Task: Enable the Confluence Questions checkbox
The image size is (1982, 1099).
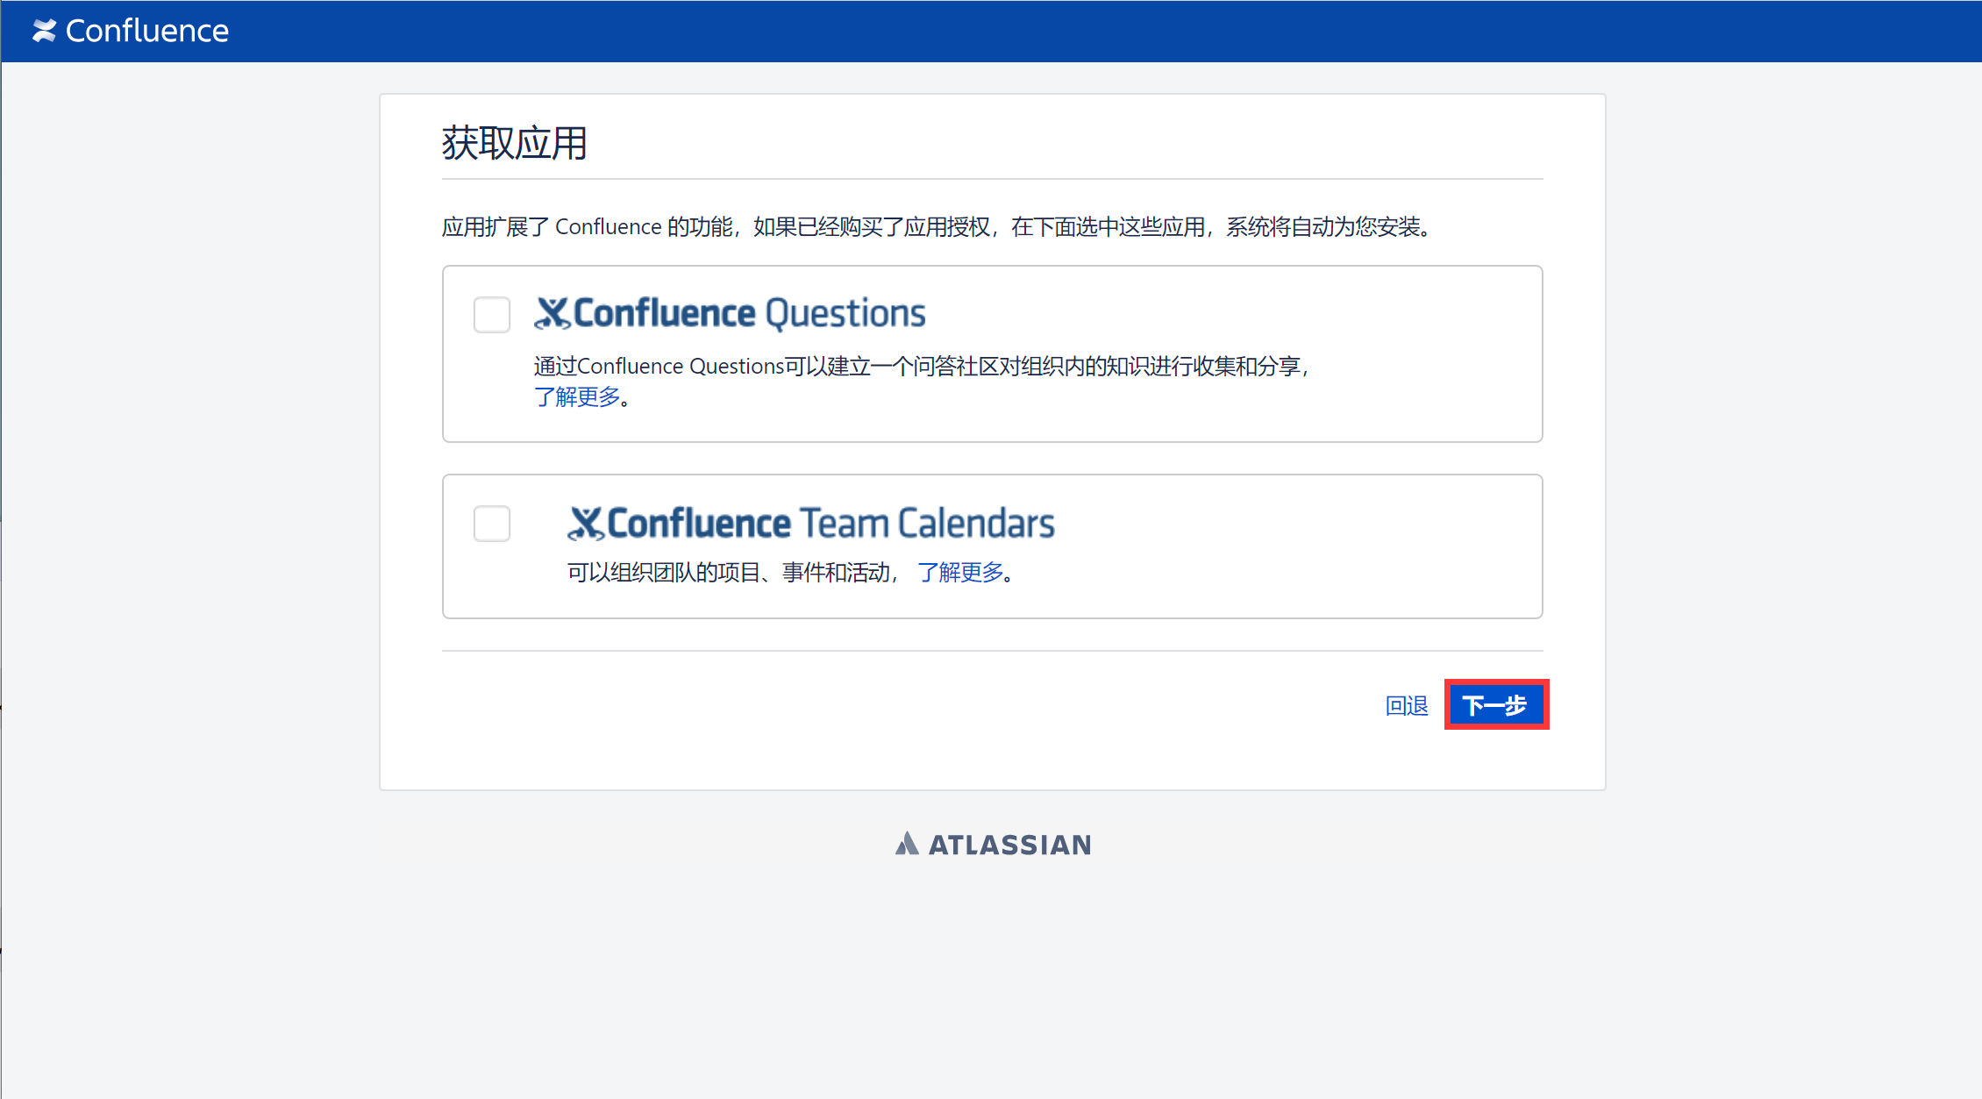Action: tap(491, 314)
